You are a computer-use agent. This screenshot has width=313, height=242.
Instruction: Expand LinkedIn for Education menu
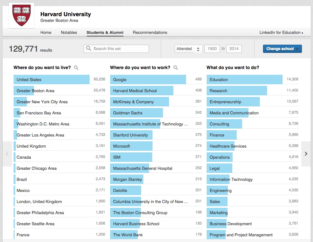(x=281, y=32)
